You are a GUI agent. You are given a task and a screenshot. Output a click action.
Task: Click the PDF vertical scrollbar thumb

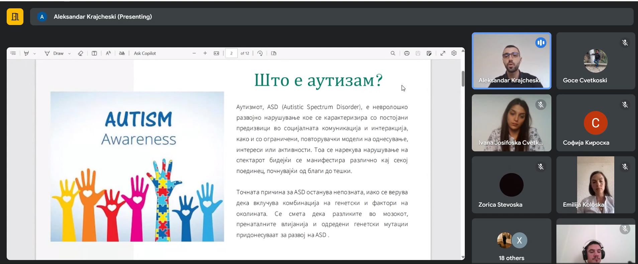pyautogui.click(x=463, y=79)
